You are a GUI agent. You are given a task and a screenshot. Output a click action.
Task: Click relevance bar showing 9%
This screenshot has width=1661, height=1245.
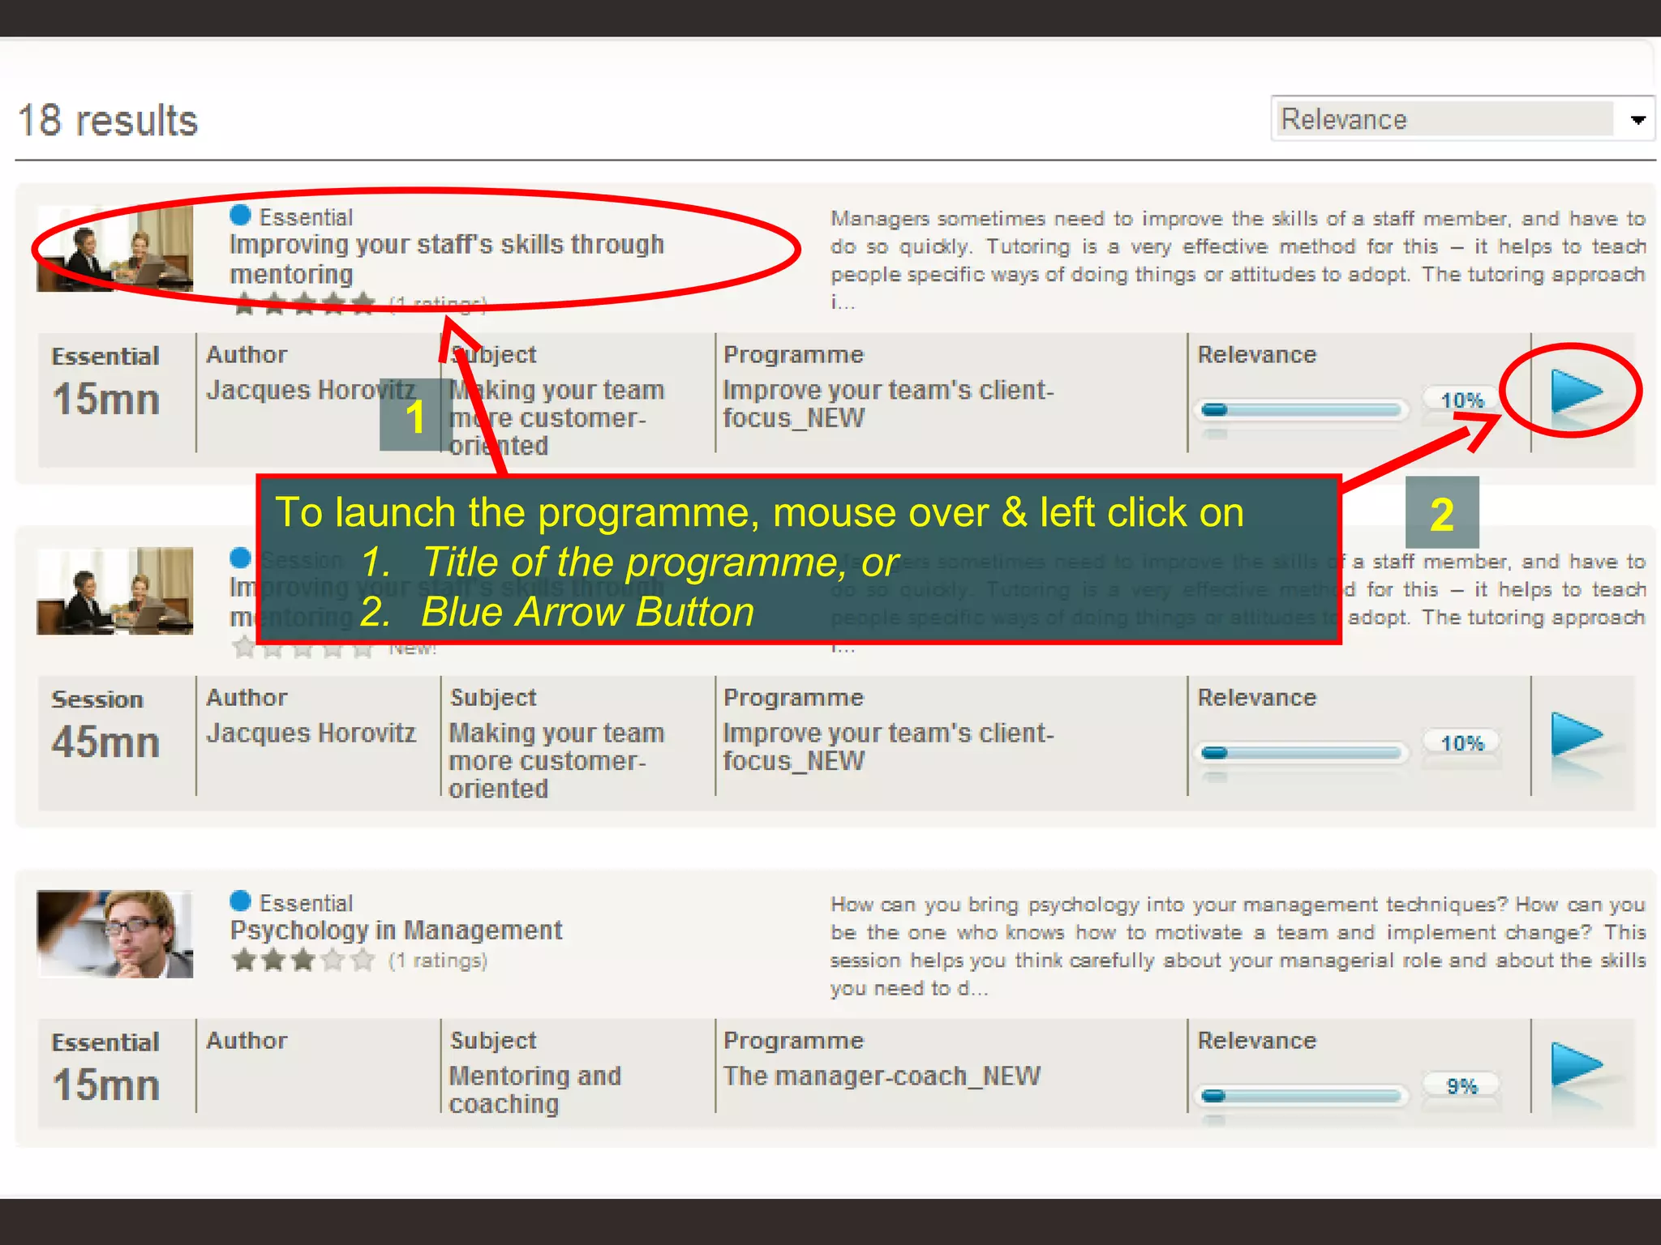[1302, 1095]
